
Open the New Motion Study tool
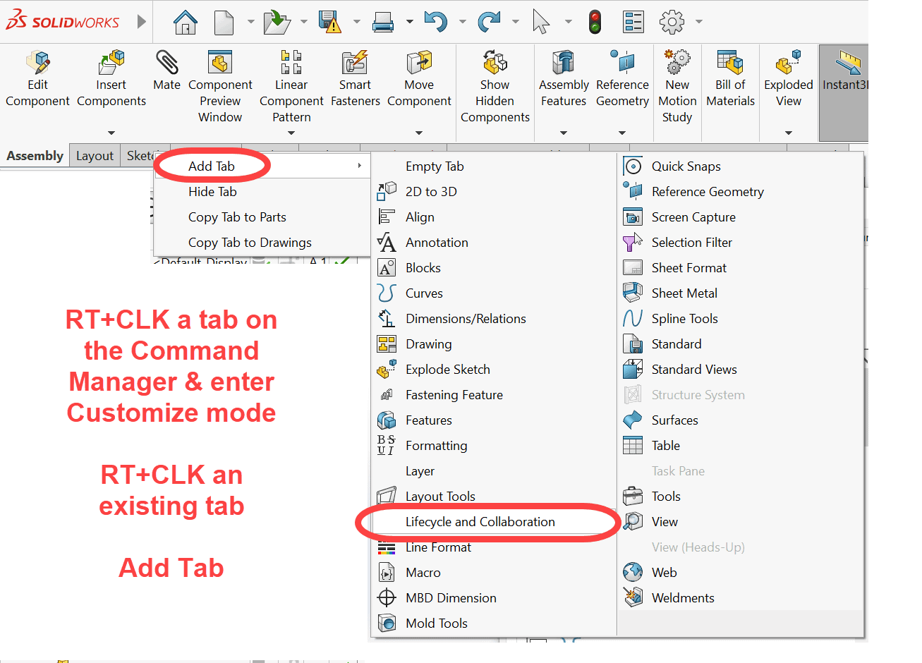tap(677, 86)
